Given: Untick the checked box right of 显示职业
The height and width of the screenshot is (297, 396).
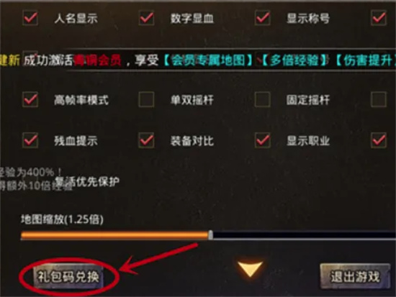Looking at the screenshot, I should [379, 140].
